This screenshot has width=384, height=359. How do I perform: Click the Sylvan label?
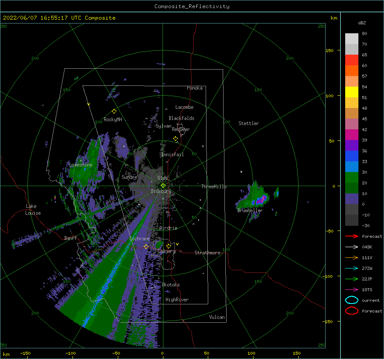click(163, 126)
